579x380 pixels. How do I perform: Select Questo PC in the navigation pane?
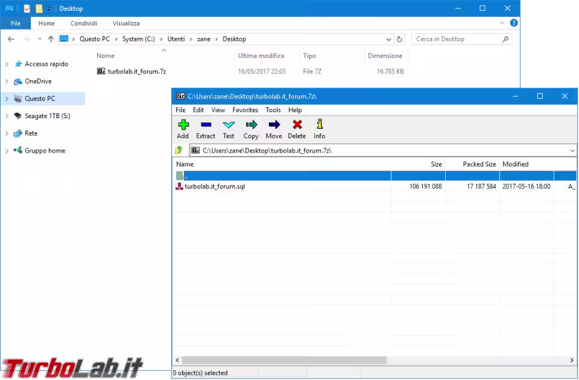click(43, 98)
